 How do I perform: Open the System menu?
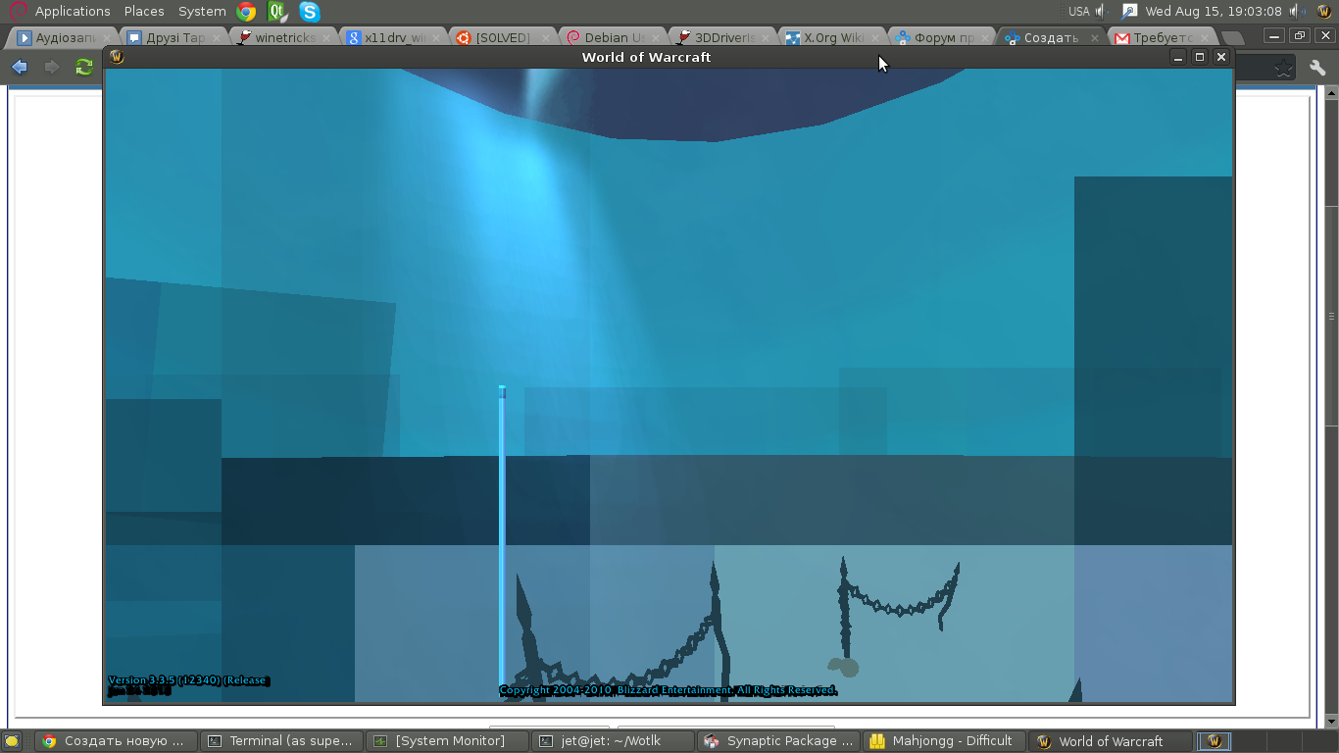tap(202, 11)
